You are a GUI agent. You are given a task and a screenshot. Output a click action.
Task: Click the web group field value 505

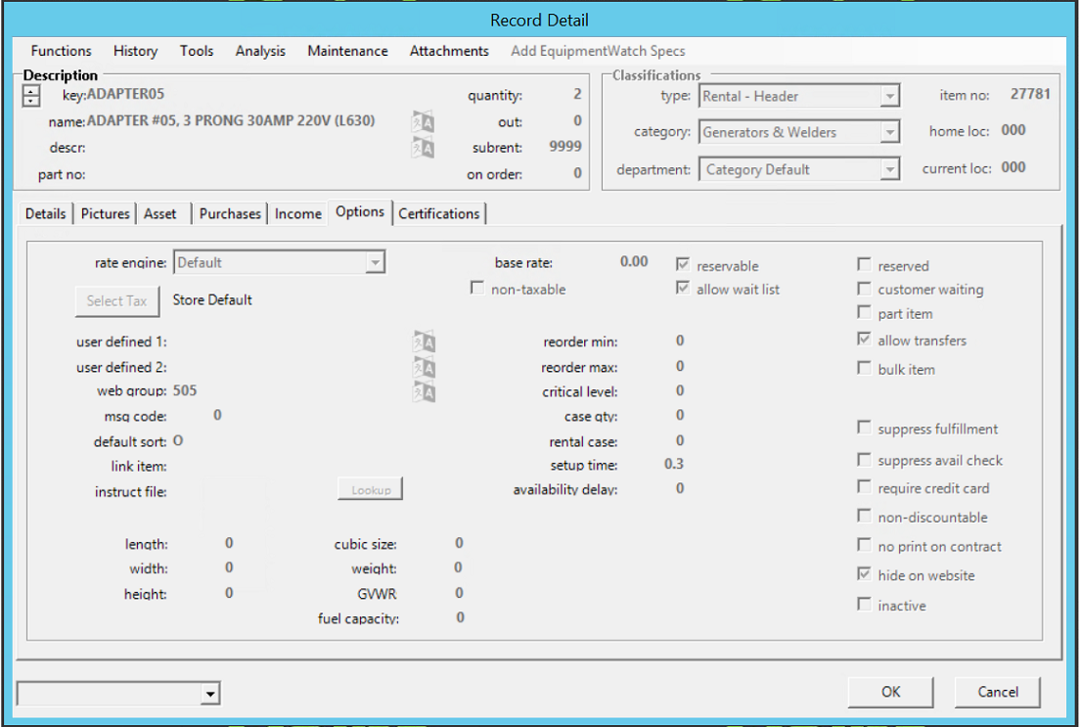pos(185,391)
